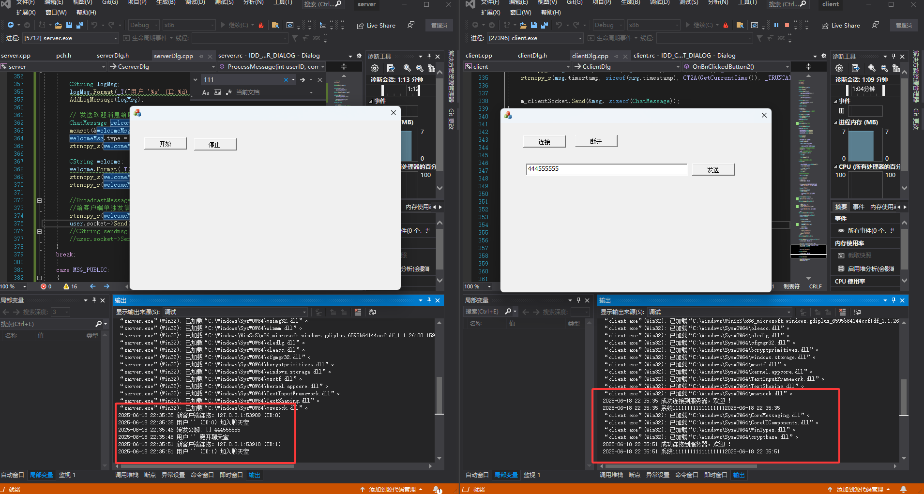Click 停止 button in server dialog
Viewport: 924px width, 494px height.
click(x=215, y=144)
